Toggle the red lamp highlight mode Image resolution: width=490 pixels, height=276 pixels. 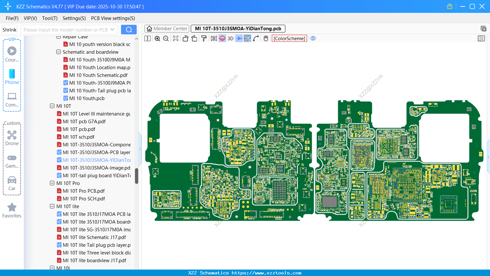(x=222, y=38)
